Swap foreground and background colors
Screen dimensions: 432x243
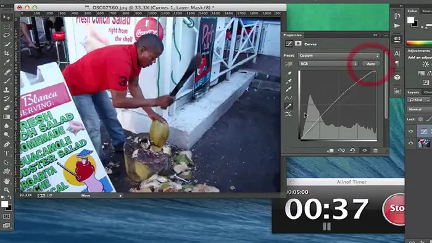[x=9, y=197]
